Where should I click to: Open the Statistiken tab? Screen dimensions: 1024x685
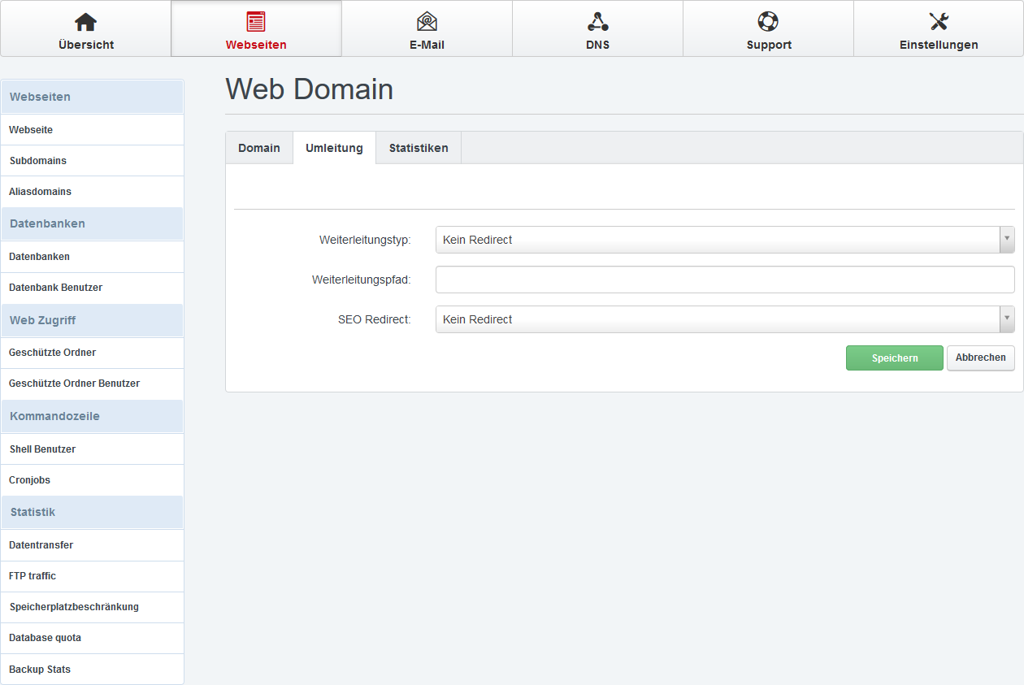[x=418, y=147]
